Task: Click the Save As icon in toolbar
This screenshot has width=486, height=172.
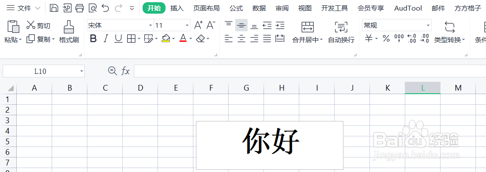Action: pyautogui.click(x=67, y=8)
